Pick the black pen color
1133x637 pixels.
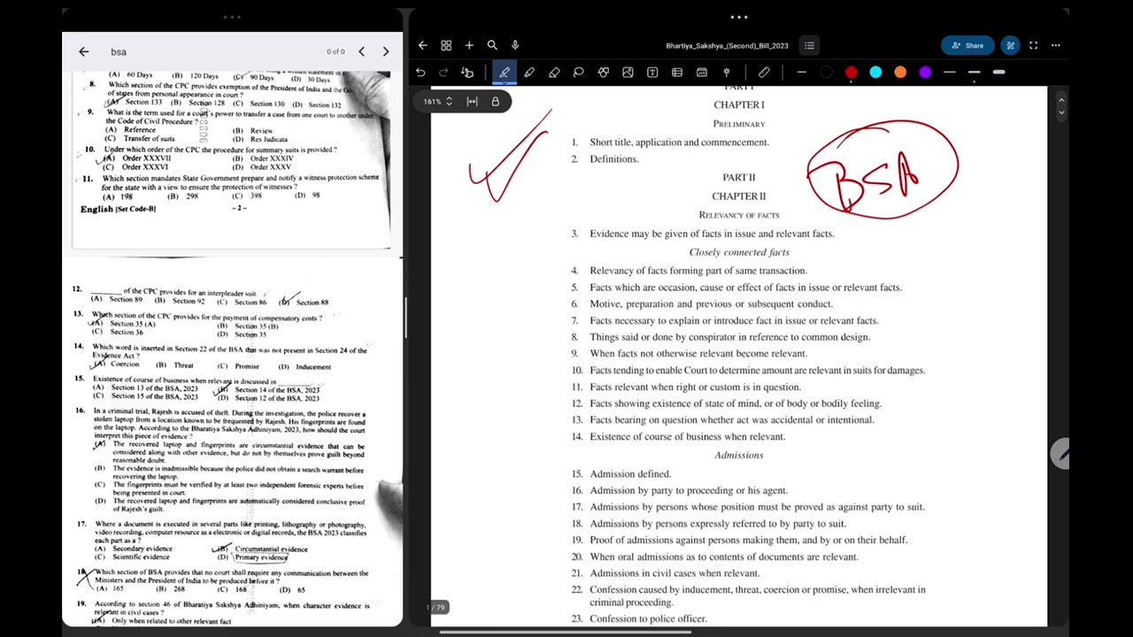click(x=827, y=73)
